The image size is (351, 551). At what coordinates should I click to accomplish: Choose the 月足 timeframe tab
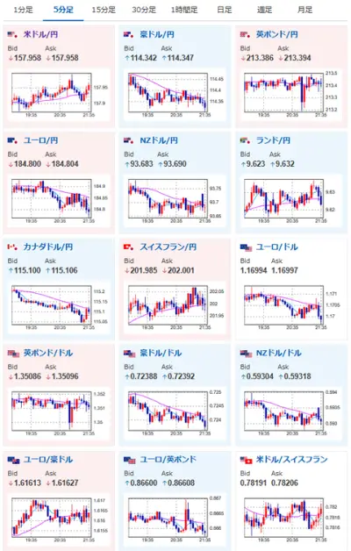305,10
